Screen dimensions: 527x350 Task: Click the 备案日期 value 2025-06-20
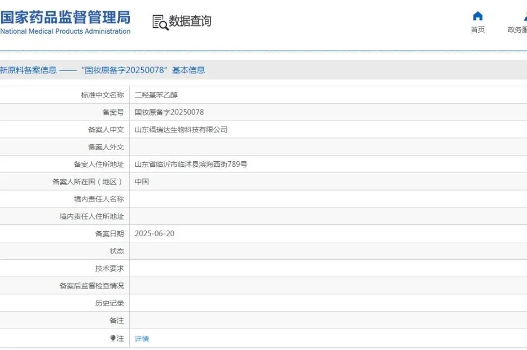click(x=154, y=234)
